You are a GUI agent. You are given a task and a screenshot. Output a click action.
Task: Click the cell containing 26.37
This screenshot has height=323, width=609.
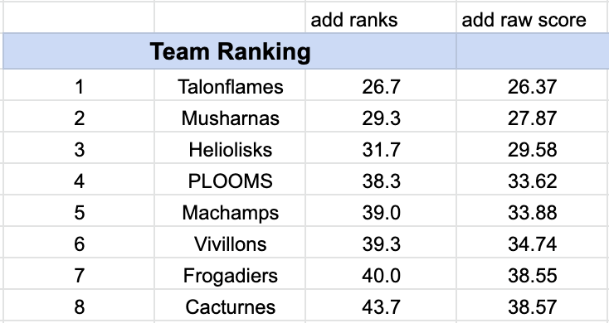[x=533, y=85]
